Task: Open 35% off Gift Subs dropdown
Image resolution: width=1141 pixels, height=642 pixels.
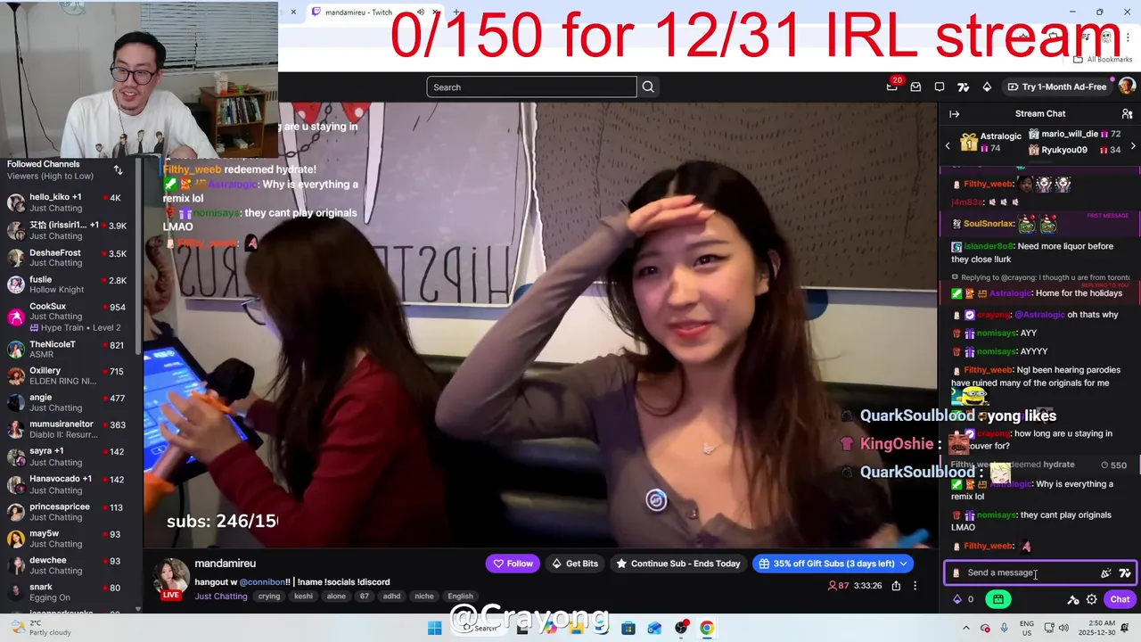Action: coord(833,564)
